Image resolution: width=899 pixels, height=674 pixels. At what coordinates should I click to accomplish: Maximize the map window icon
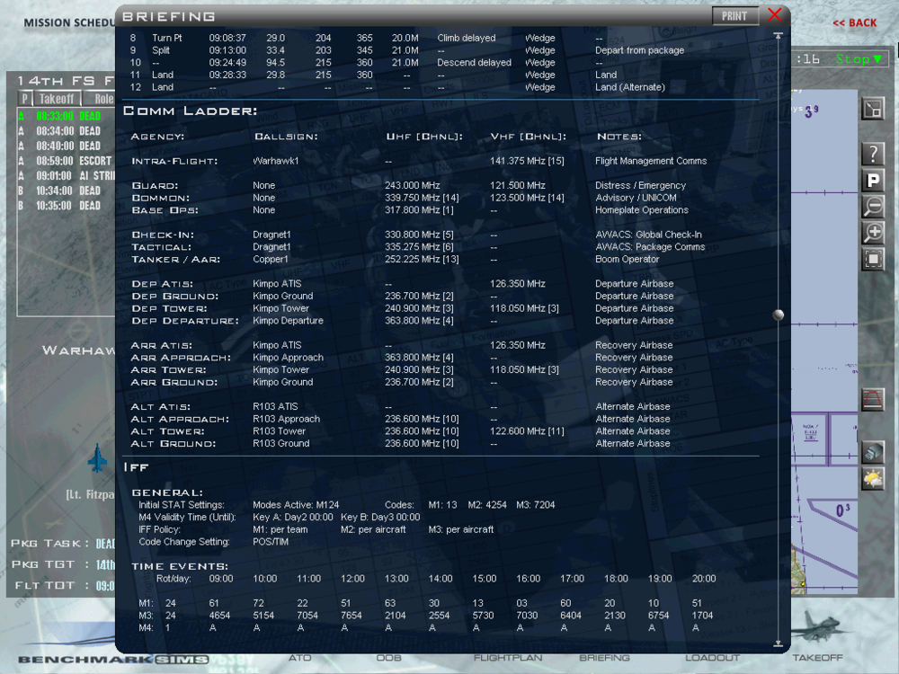tap(873, 109)
